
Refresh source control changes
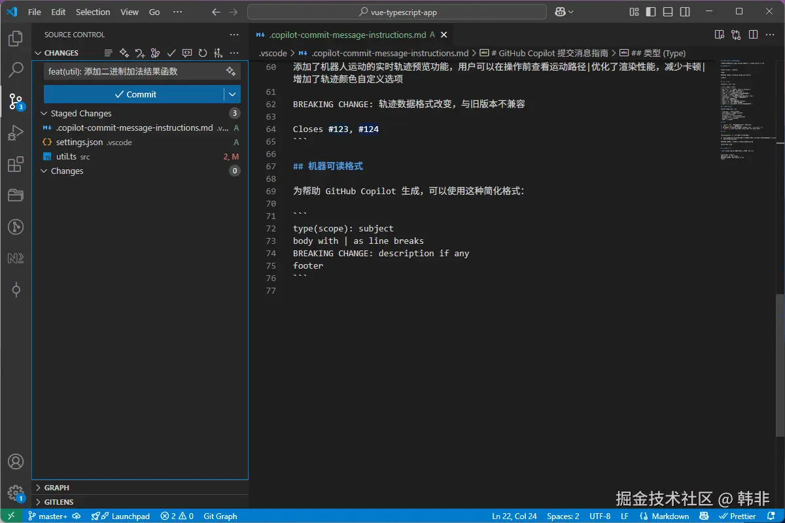click(203, 53)
